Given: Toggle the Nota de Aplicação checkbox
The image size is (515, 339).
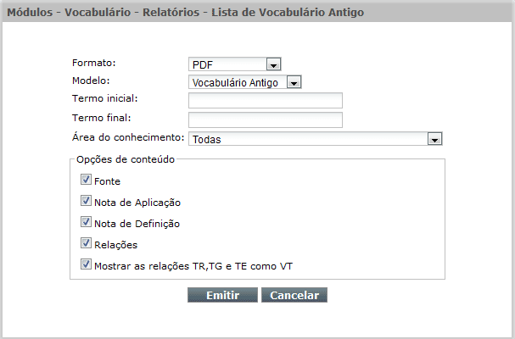Looking at the screenshot, I should (86, 201).
